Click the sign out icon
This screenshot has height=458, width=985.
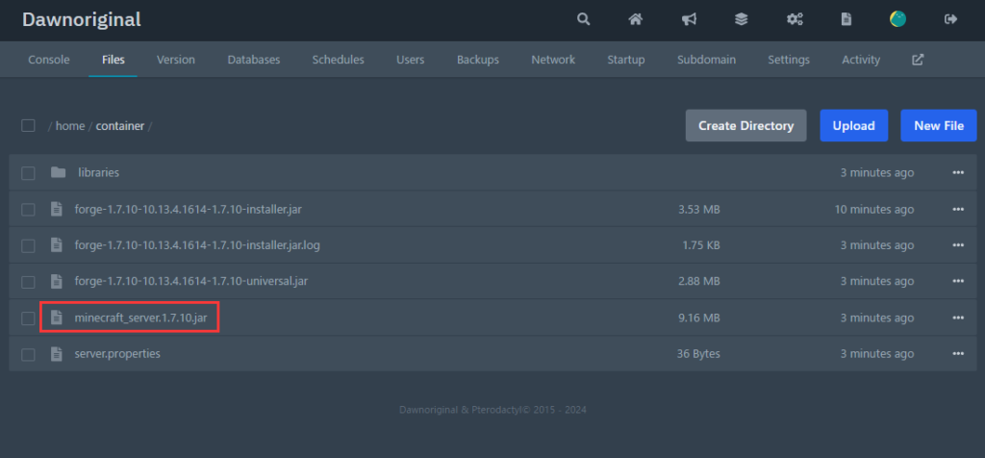click(950, 19)
